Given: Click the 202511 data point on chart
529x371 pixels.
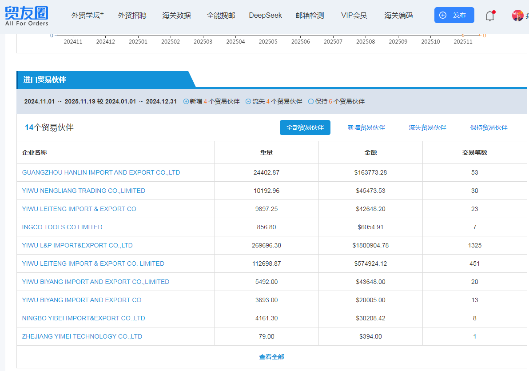Looking at the screenshot, I should coord(463,35).
